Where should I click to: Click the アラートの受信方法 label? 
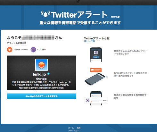pos(17,43)
